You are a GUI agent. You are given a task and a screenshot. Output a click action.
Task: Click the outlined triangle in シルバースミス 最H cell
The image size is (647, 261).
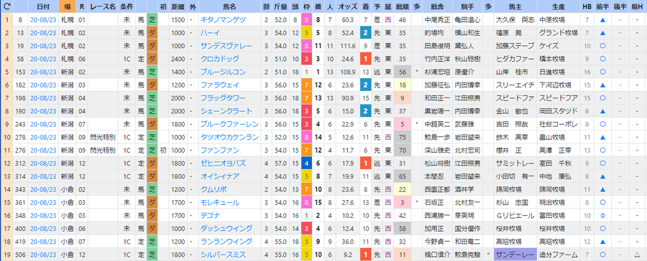pyautogui.click(x=638, y=255)
